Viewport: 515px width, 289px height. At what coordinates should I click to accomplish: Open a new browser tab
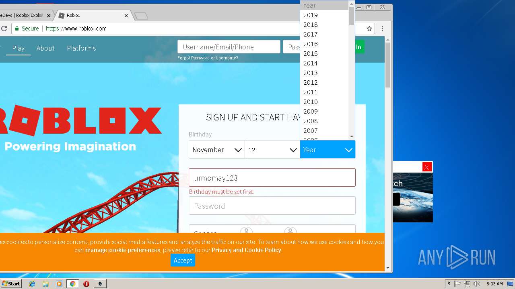(x=141, y=16)
